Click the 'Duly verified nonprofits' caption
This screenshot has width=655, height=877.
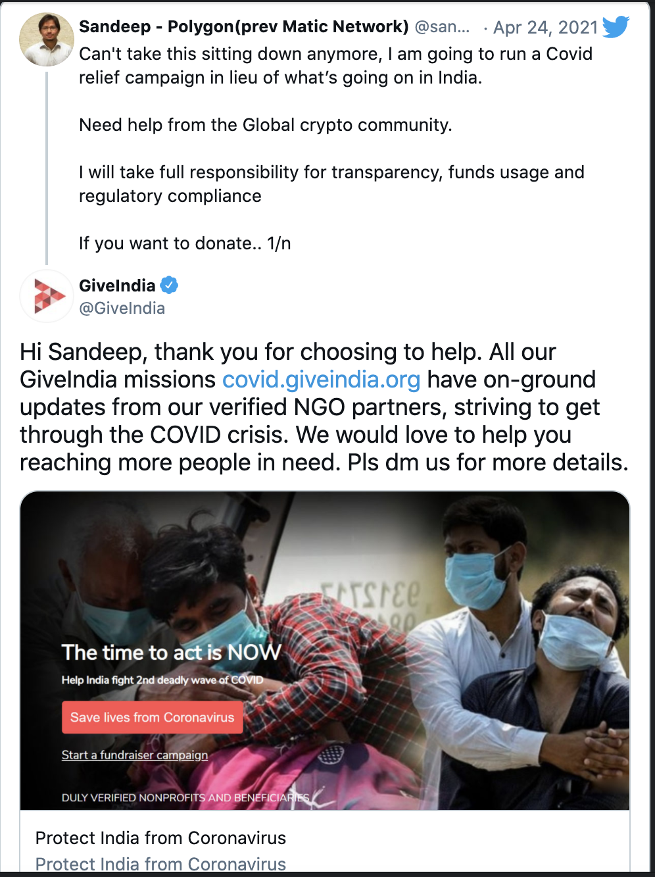coord(185,797)
